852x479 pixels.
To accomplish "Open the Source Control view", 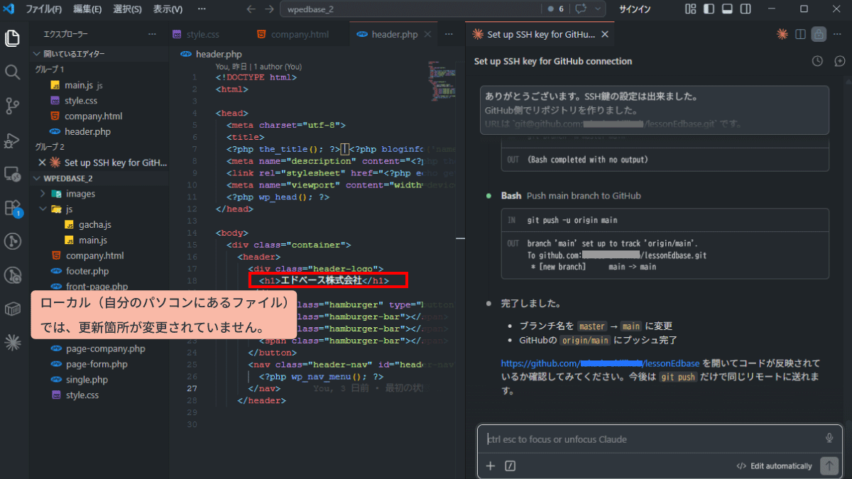I will (x=12, y=106).
